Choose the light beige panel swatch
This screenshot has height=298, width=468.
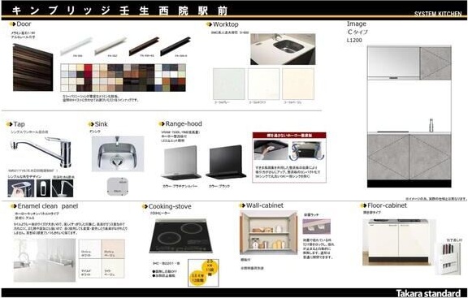113,268
